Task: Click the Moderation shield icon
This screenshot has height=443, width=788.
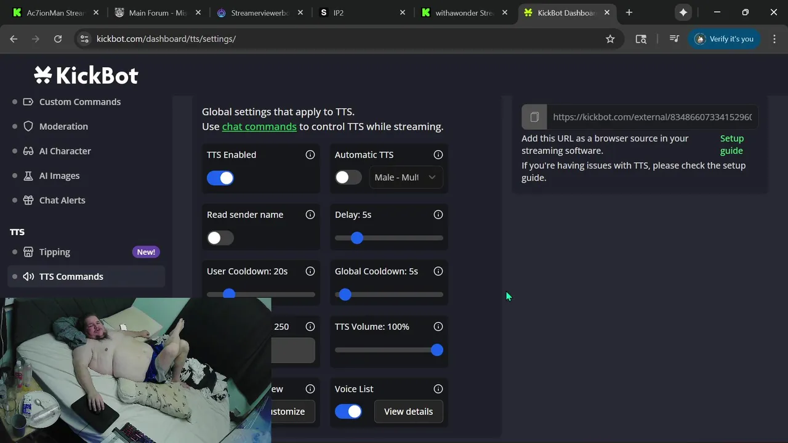Action: (28, 126)
